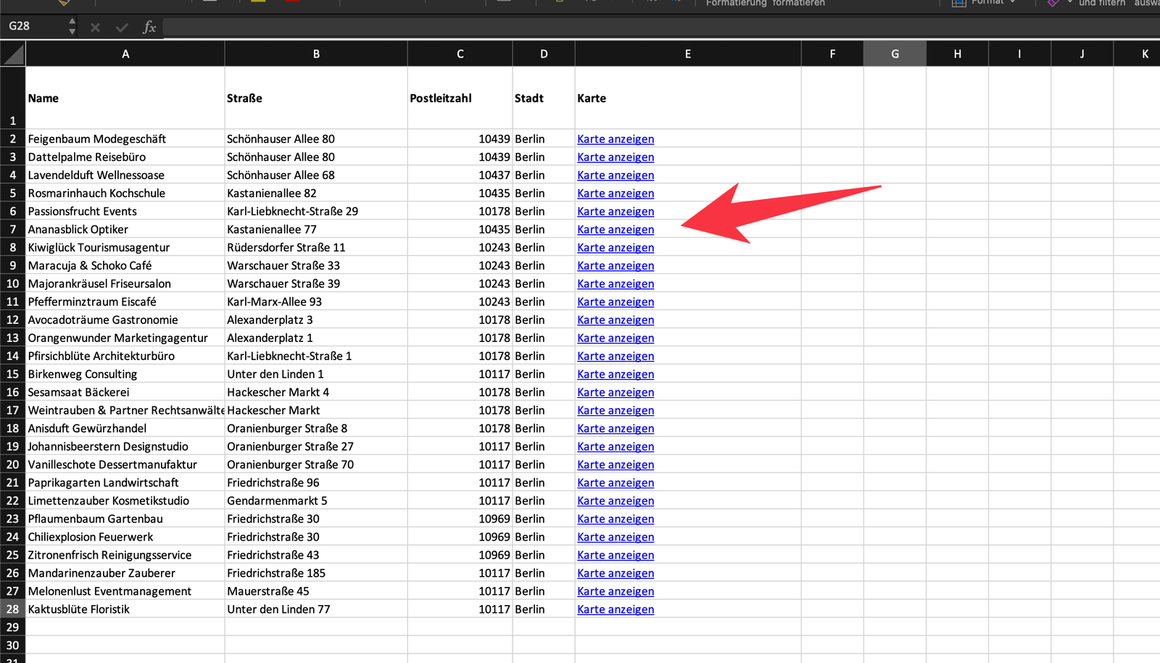Open Karte anzeigen link for Sesamsaat Bäckerei
This screenshot has width=1160, height=663.
(x=616, y=393)
